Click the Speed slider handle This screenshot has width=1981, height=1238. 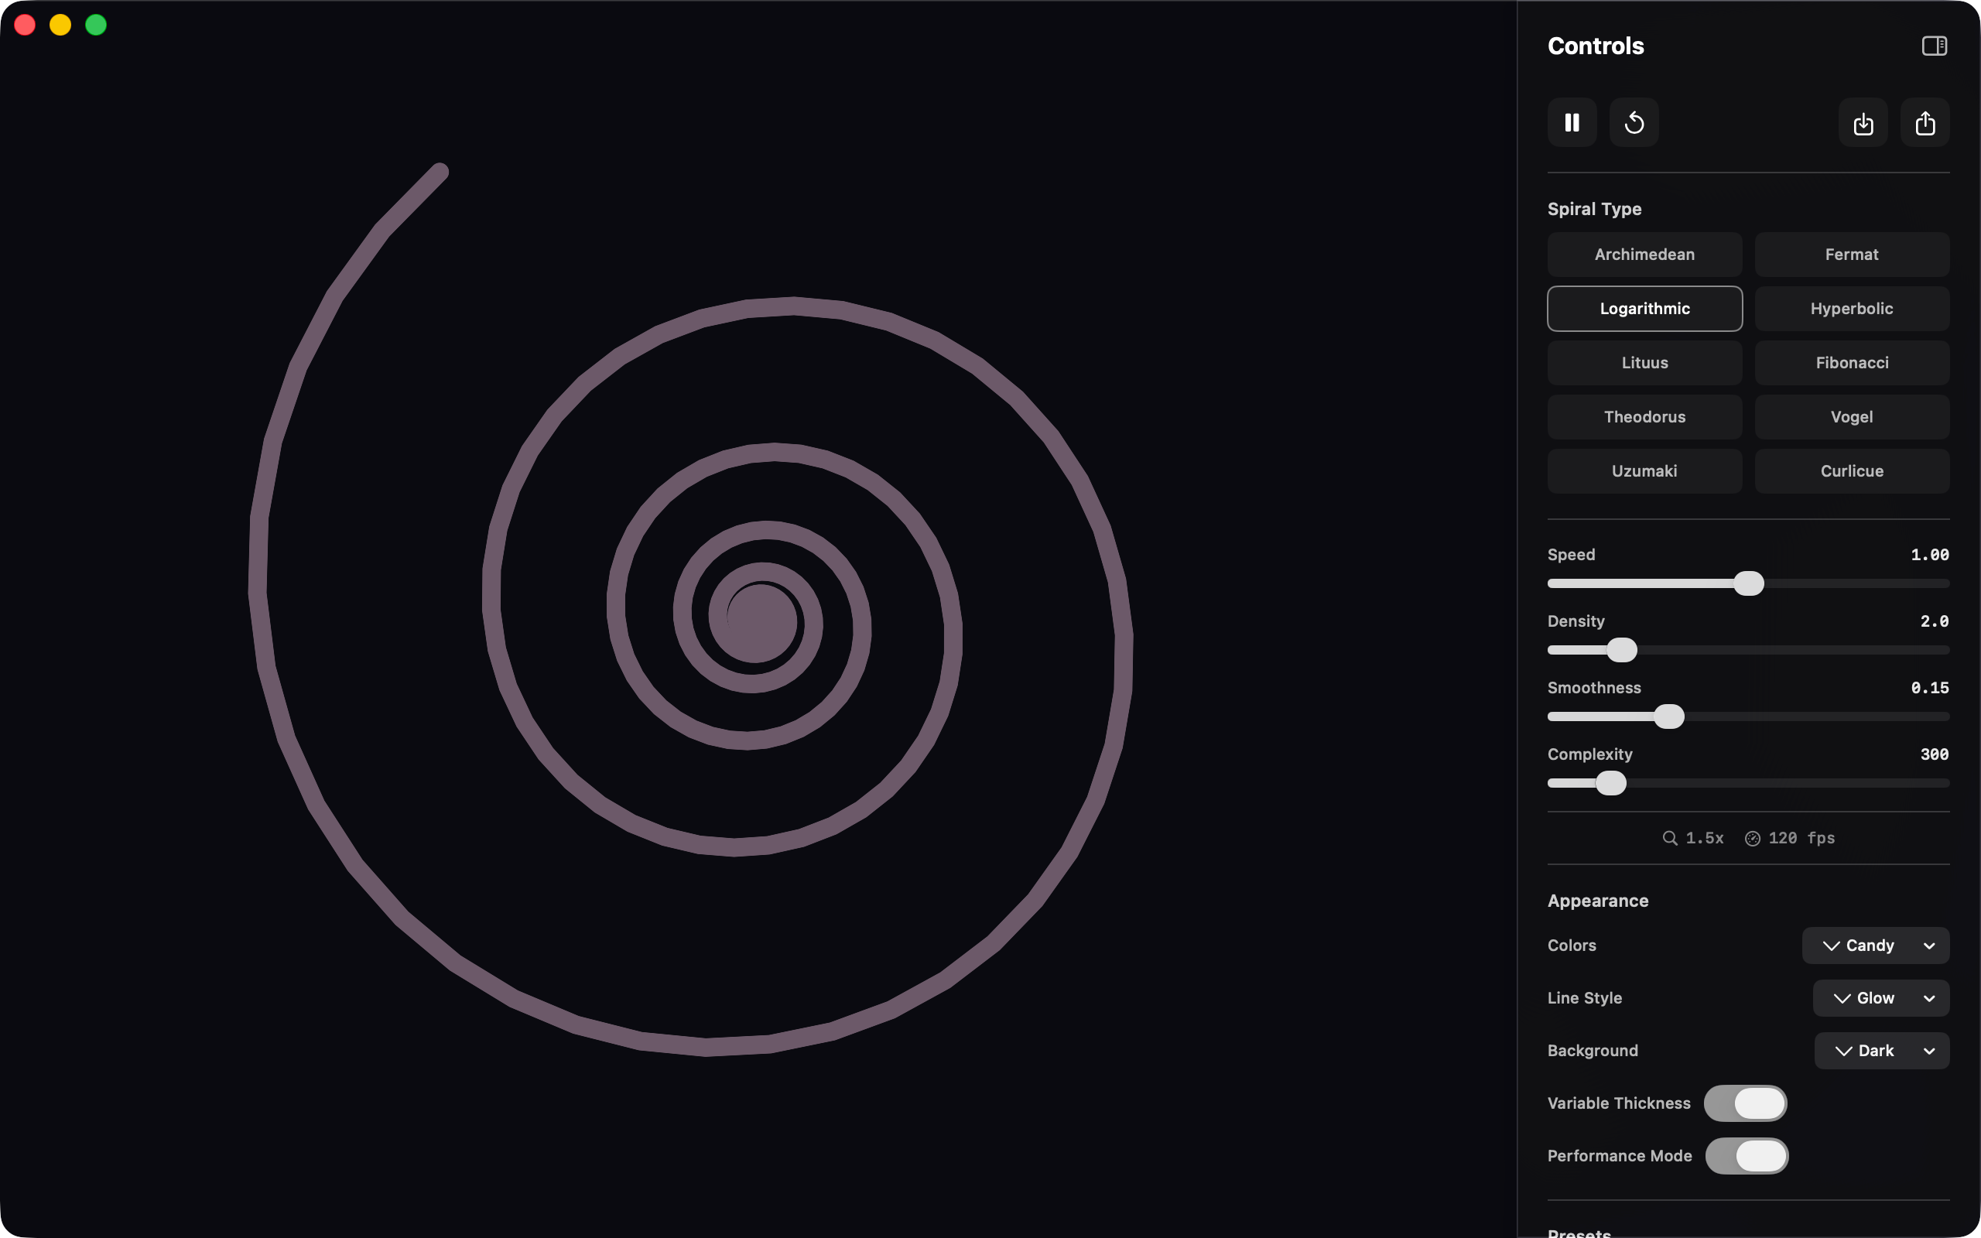tap(1749, 583)
